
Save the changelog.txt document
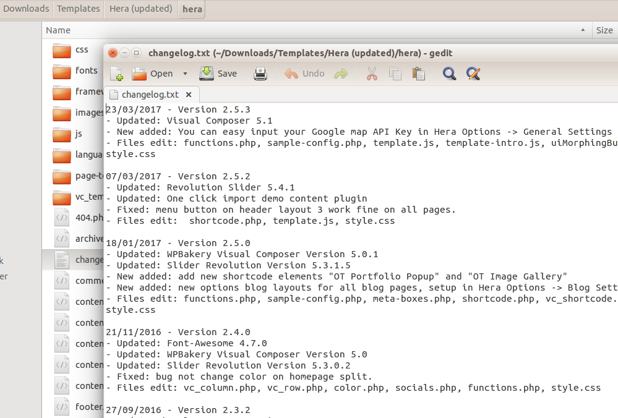[218, 74]
